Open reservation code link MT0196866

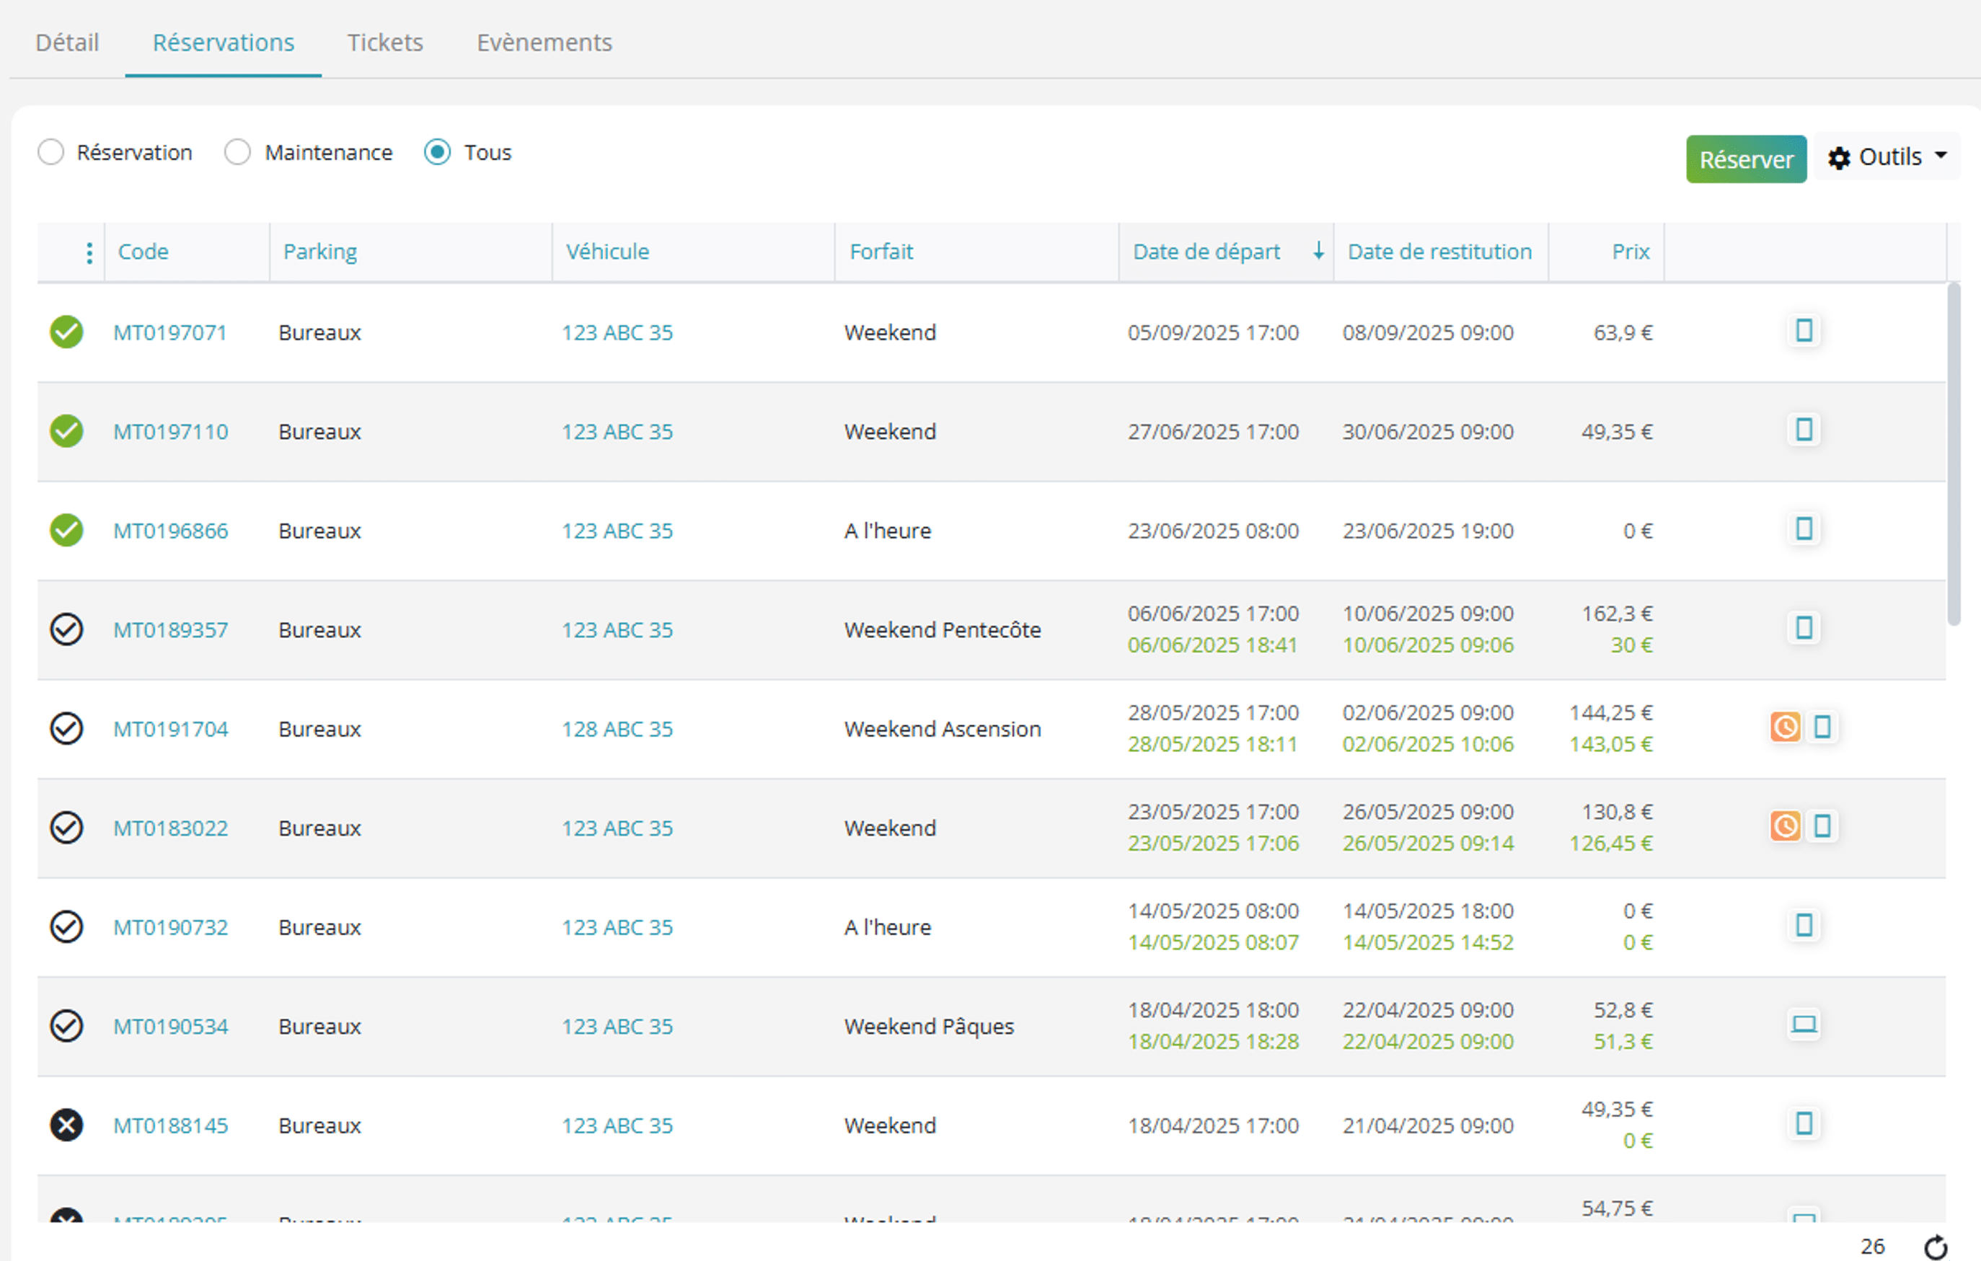coord(171,531)
